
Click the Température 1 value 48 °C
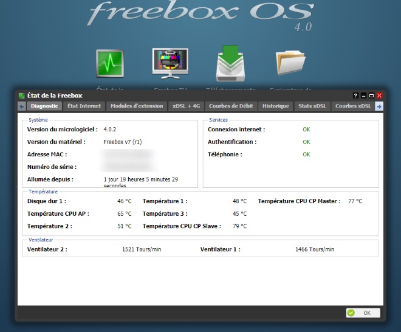pyautogui.click(x=239, y=201)
